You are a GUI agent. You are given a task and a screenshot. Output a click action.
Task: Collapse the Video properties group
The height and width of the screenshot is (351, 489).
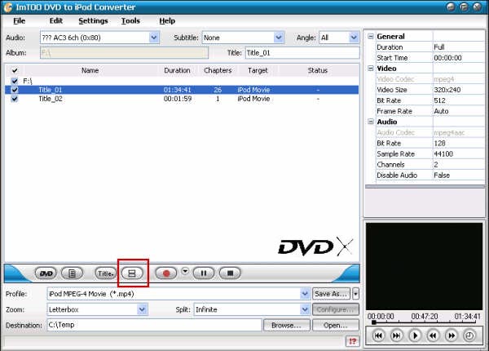coord(371,69)
